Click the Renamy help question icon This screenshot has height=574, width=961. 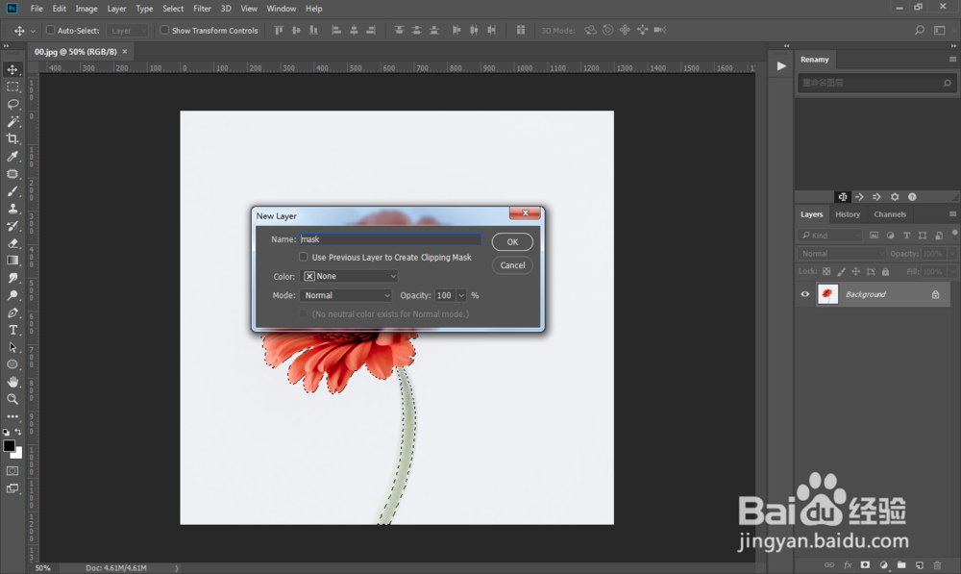[x=912, y=197]
